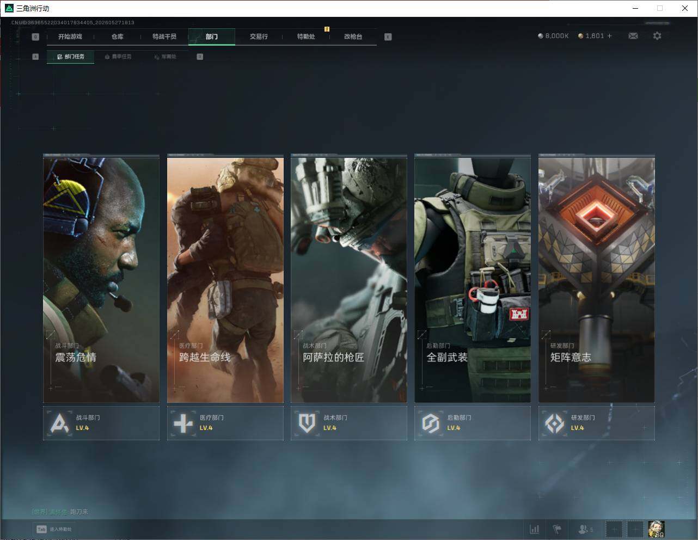Image resolution: width=698 pixels, height=540 pixels.
Task: Click the 战斗部门 emblem icon
Action: tap(59, 423)
